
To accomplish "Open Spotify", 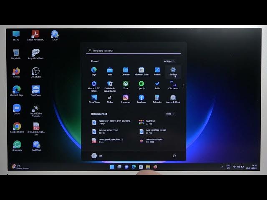I will 141,85.
